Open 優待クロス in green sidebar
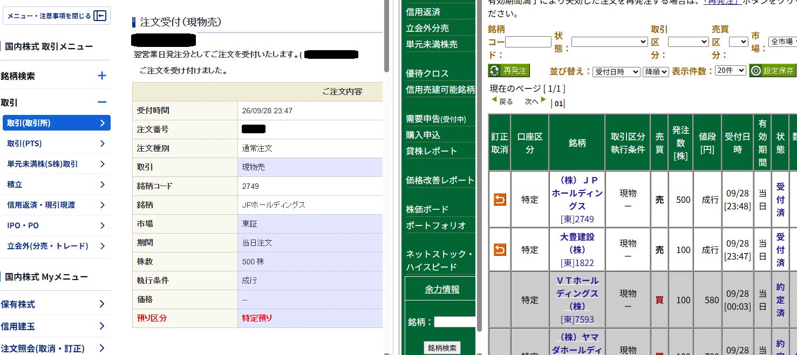 [427, 73]
